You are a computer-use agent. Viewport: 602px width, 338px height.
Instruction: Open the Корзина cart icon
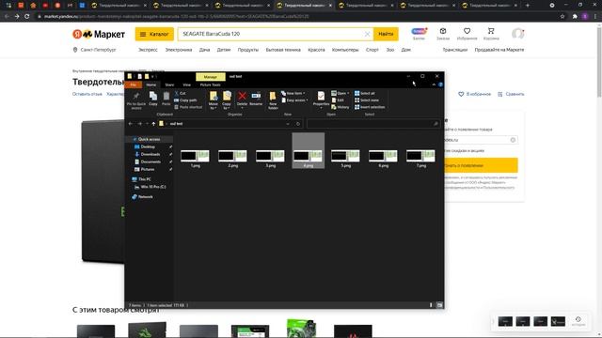click(491, 34)
